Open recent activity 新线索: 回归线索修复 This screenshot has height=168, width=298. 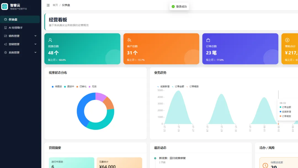[172, 158]
